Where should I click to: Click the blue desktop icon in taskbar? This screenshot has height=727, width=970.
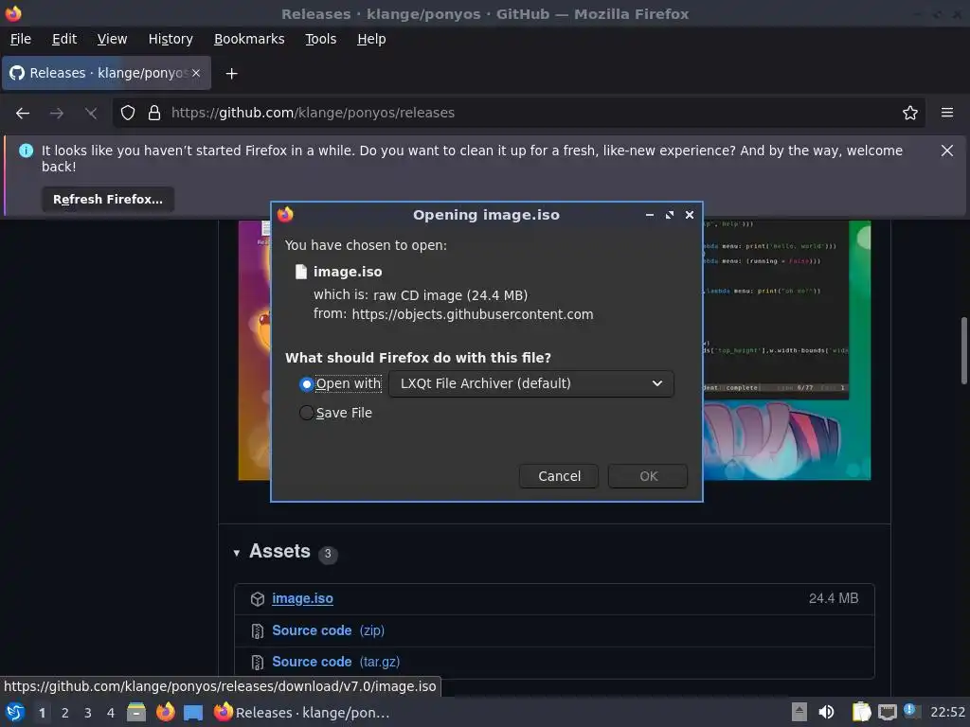coord(193,713)
